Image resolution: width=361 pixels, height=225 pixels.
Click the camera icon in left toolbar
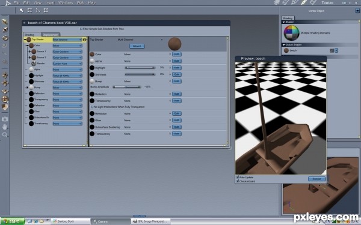(5, 119)
